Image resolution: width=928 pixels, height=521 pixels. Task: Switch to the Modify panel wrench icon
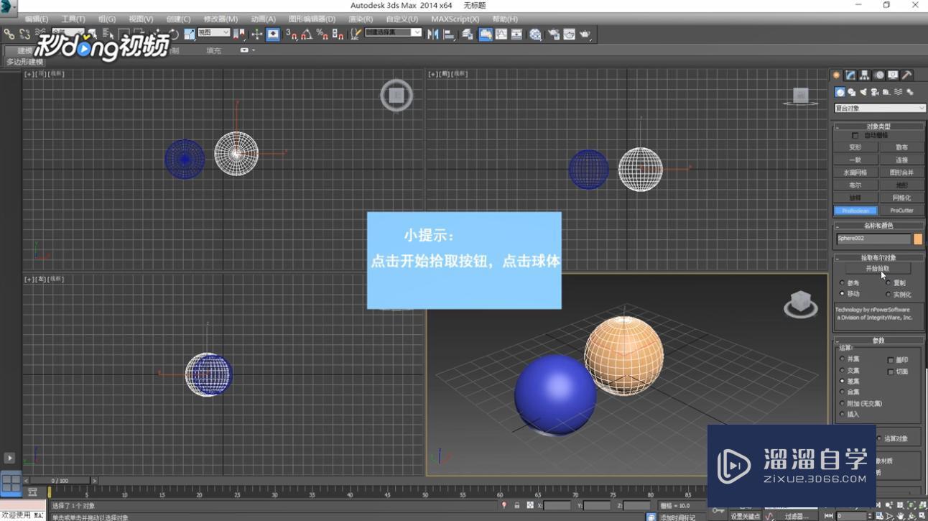point(850,75)
